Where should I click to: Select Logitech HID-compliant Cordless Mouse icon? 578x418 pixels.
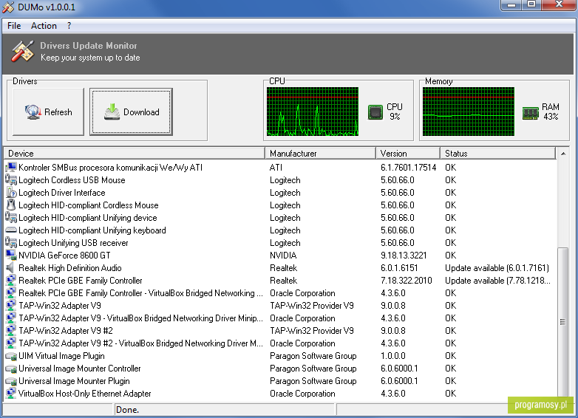[x=11, y=205]
